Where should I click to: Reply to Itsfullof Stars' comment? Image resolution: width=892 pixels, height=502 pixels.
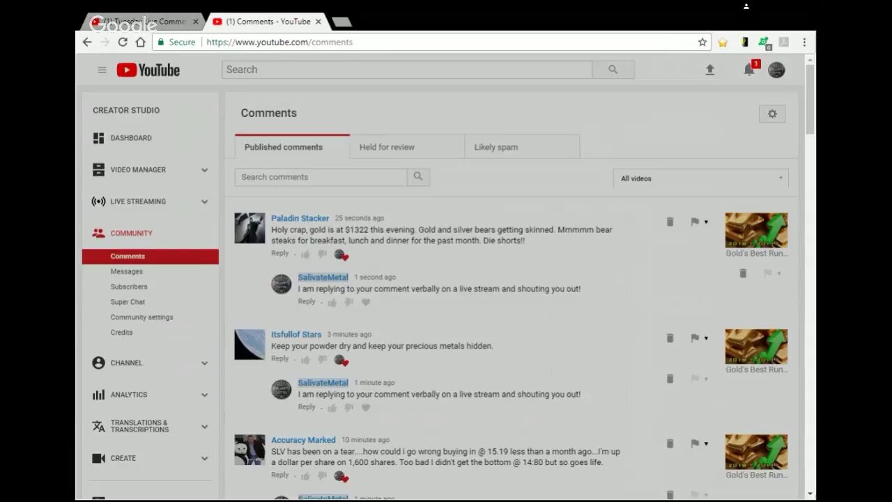point(280,359)
